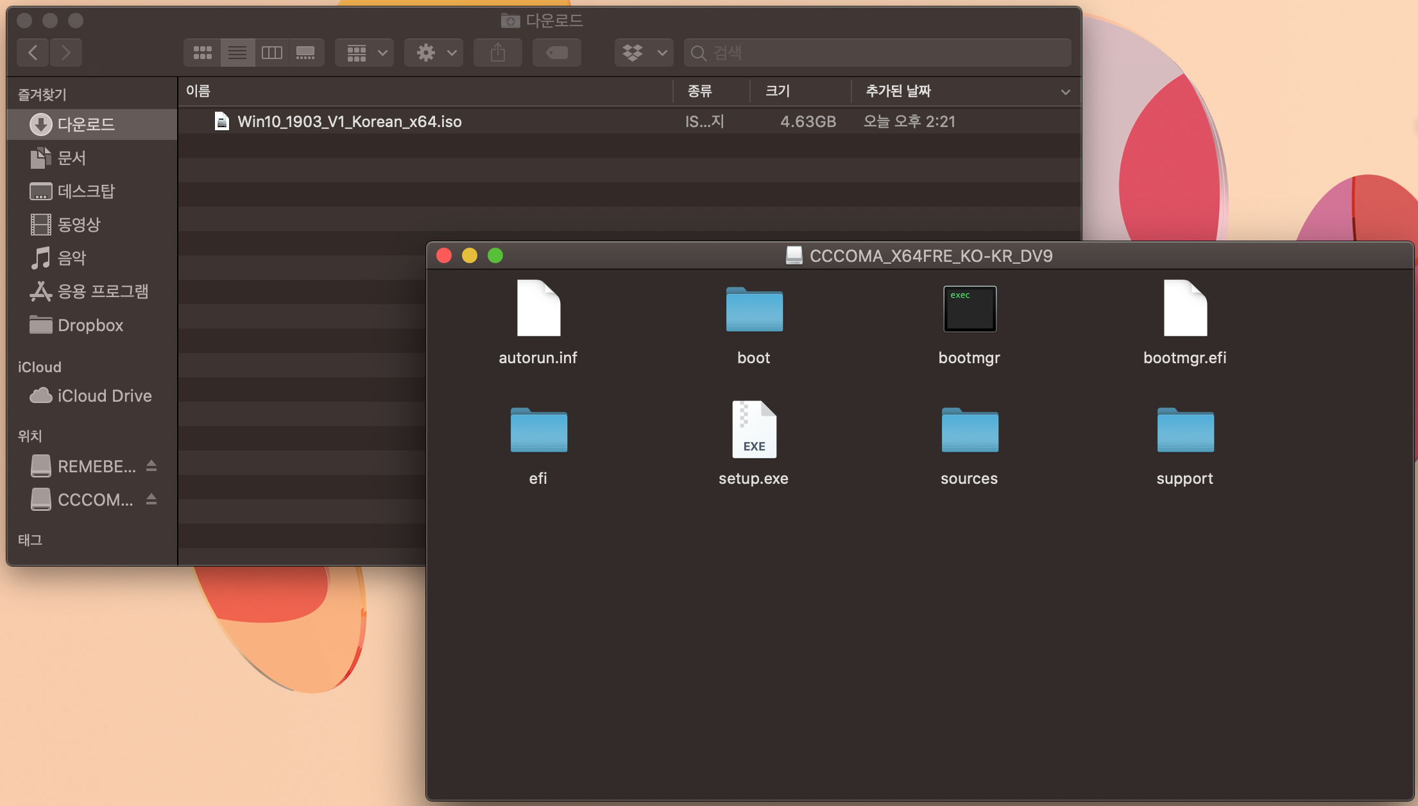1418x806 pixels.
Task: Open the group-by arrangement dropdown
Action: pyautogui.click(x=364, y=53)
